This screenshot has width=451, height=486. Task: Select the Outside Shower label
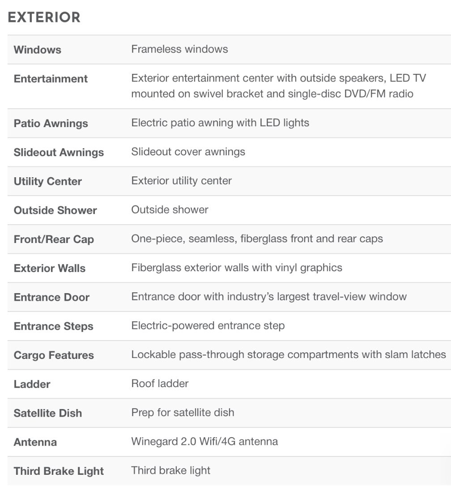pyautogui.click(x=55, y=210)
